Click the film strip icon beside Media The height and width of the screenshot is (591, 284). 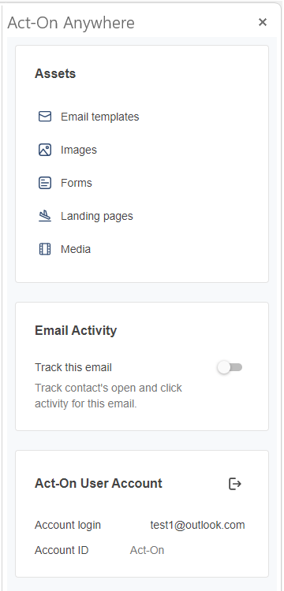coord(45,249)
